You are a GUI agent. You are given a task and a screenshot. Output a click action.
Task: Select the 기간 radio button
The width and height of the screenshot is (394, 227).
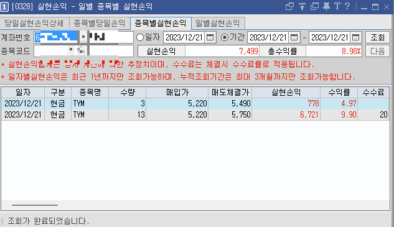coord(225,37)
